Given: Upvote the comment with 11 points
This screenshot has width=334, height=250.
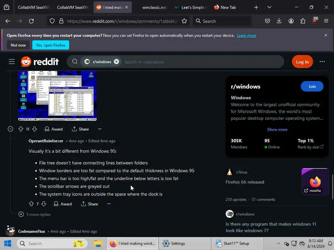Looking at the screenshot, I should (21, 129).
